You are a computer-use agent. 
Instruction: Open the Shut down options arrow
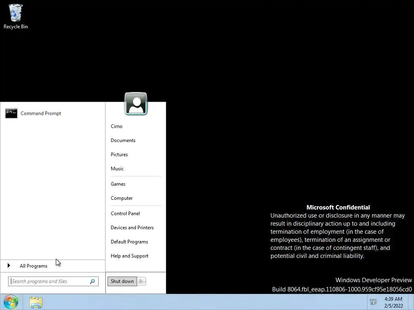pos(142,281)
